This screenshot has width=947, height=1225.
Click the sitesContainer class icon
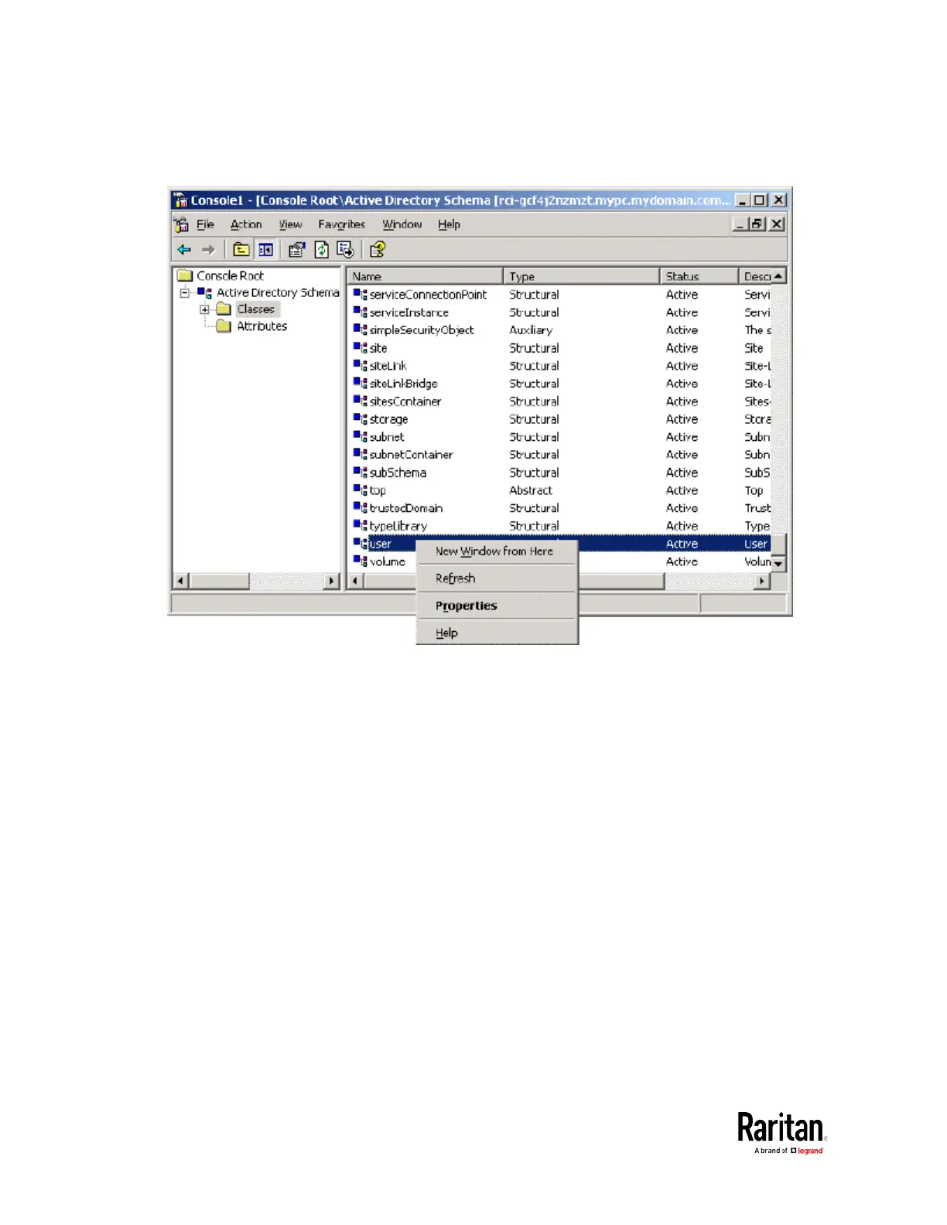pyautogui.click(x=360, y=401)
